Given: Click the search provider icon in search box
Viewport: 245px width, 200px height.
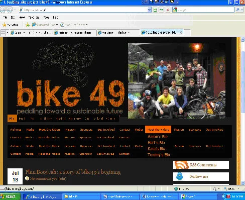Looking at the screenshot, I should click(175, 10).
